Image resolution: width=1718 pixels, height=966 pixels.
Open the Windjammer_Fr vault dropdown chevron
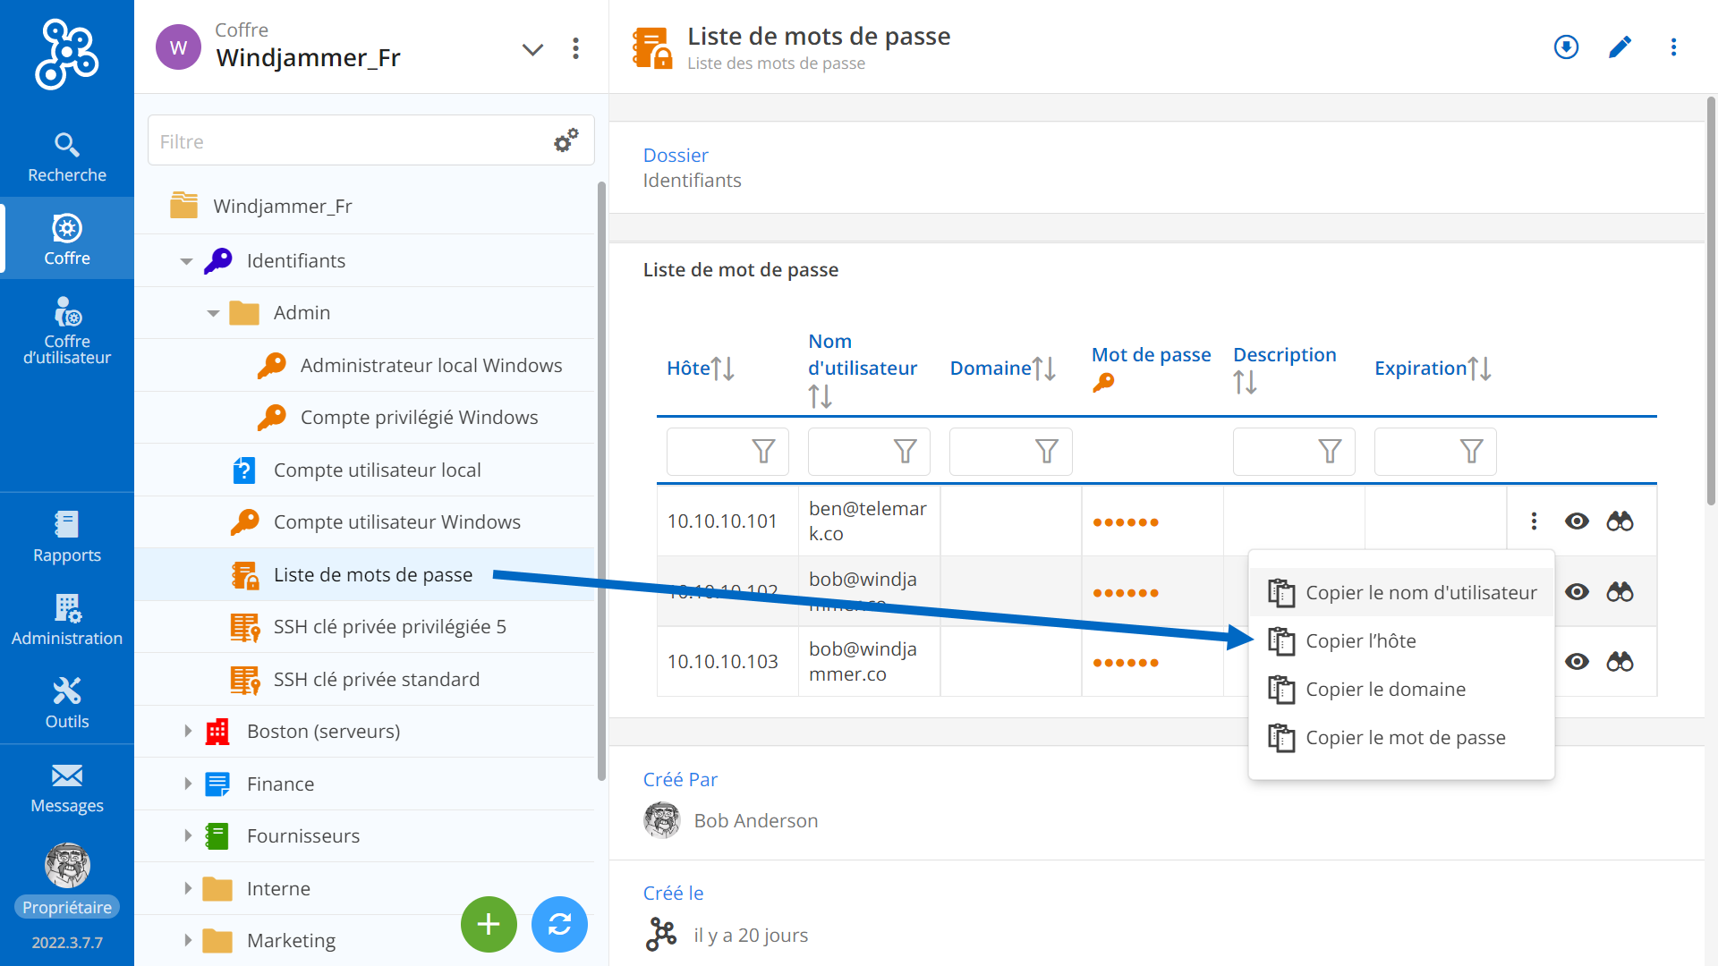pyautogui.click(x=532, y=49)
